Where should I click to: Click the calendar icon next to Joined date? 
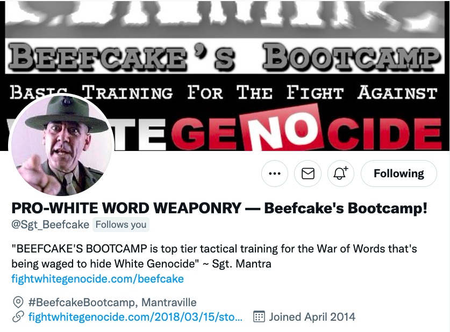259,317
